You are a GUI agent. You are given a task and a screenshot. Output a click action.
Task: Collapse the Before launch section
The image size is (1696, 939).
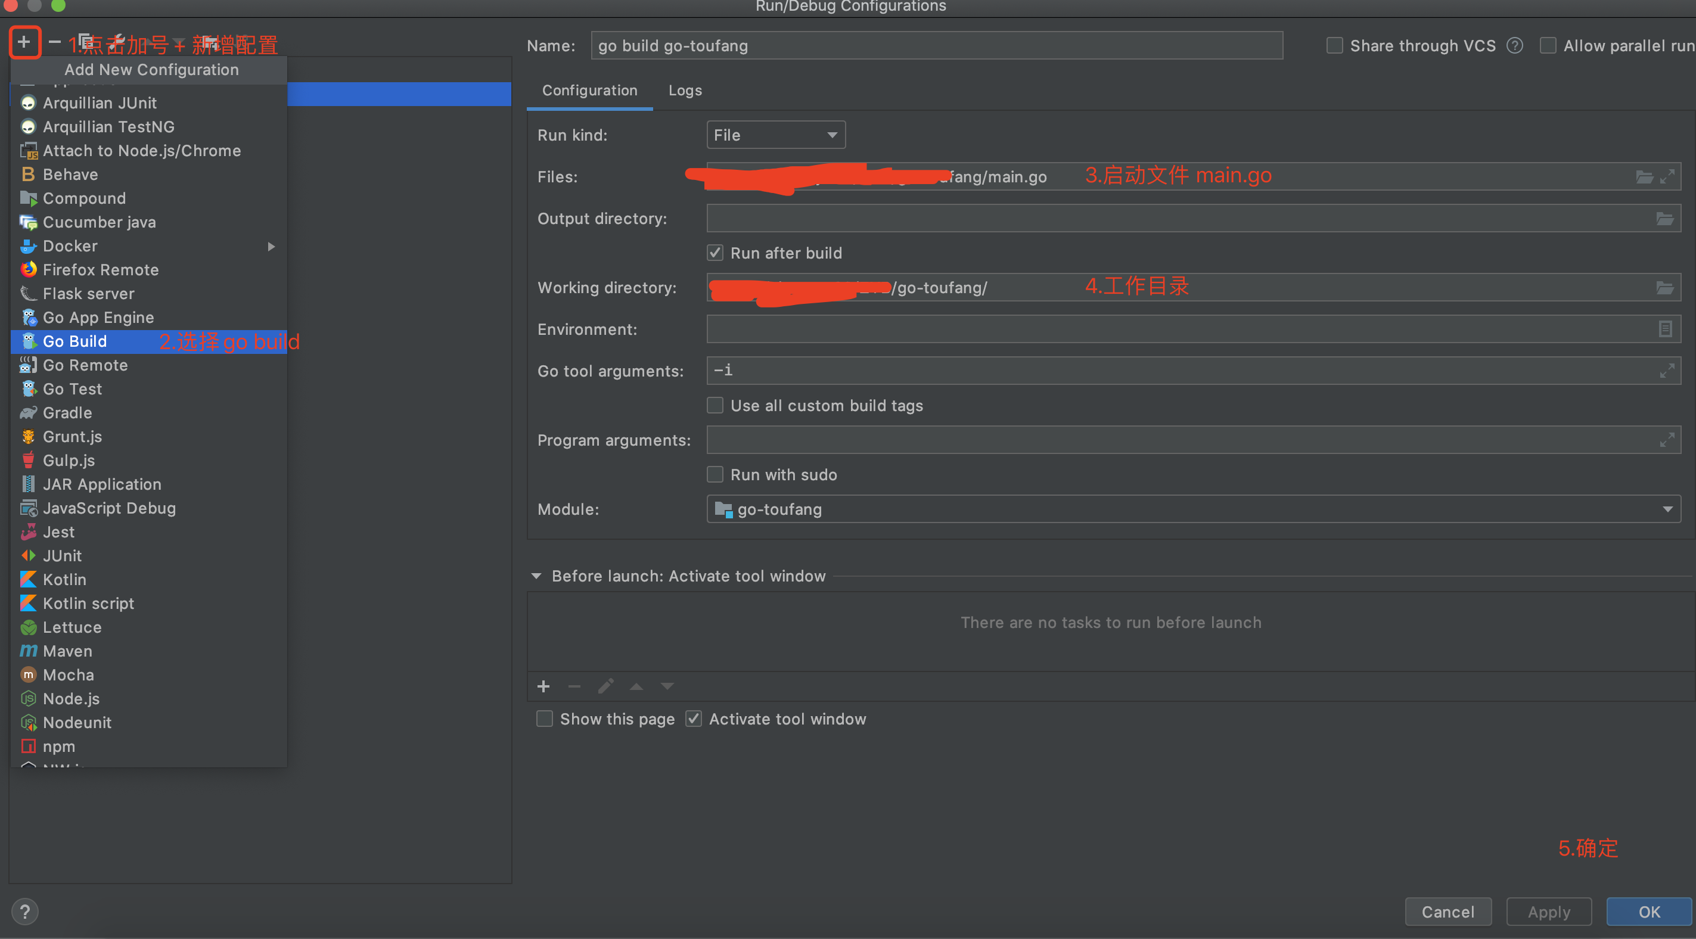click(x=536, y=576)
